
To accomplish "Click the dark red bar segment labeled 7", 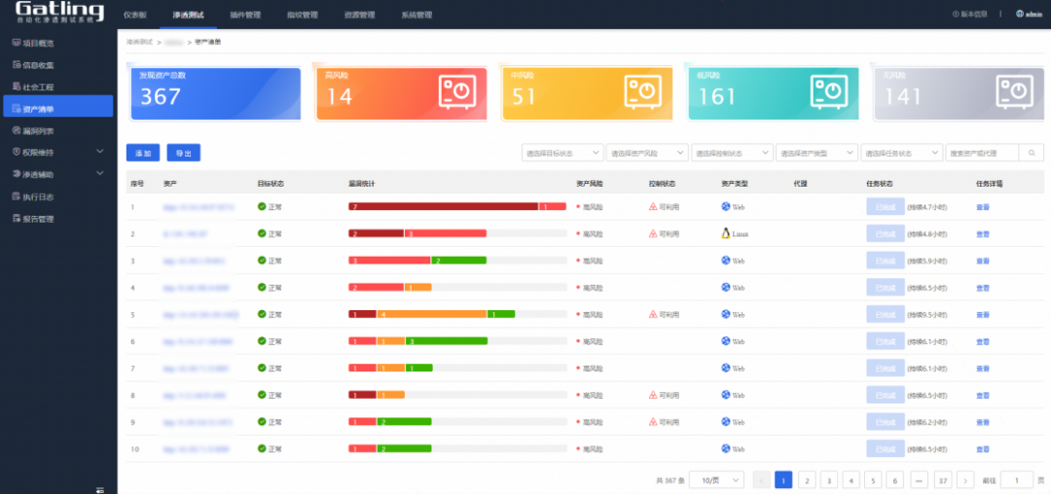I will pos(443,206).
